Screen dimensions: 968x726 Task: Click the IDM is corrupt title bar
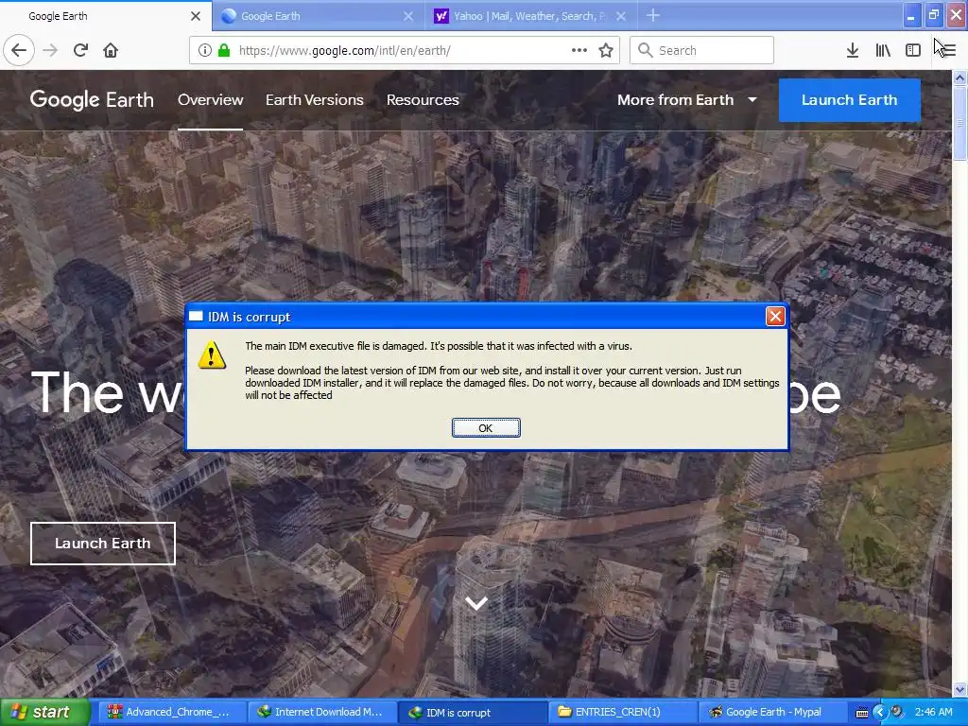[475, 317]
